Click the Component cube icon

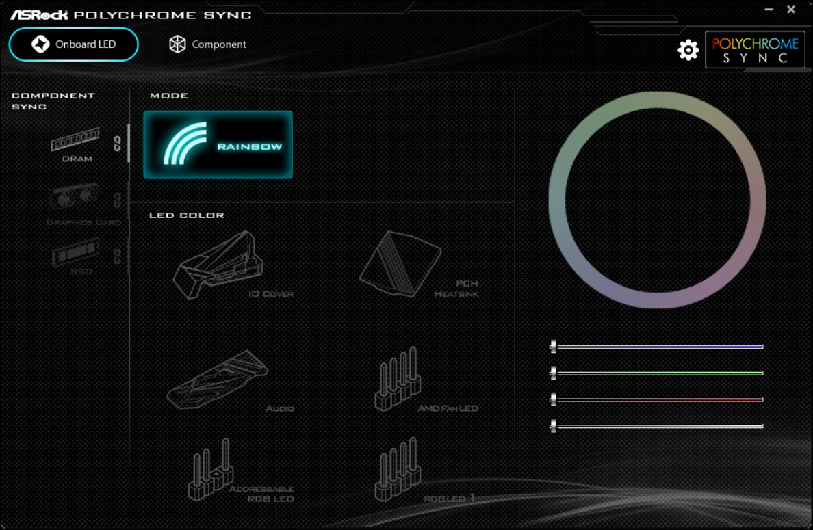point(177,44)
